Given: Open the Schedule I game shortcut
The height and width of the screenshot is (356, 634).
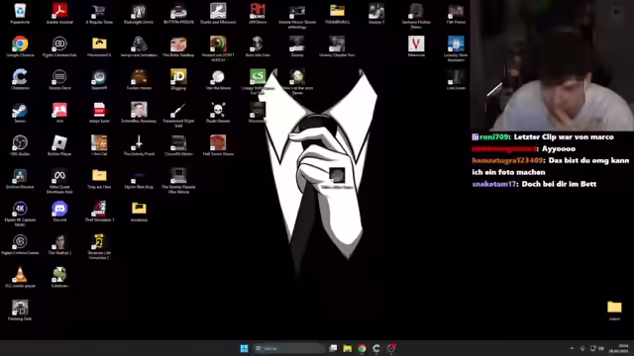Looking at the screenshot, I should tap(59, 277).
